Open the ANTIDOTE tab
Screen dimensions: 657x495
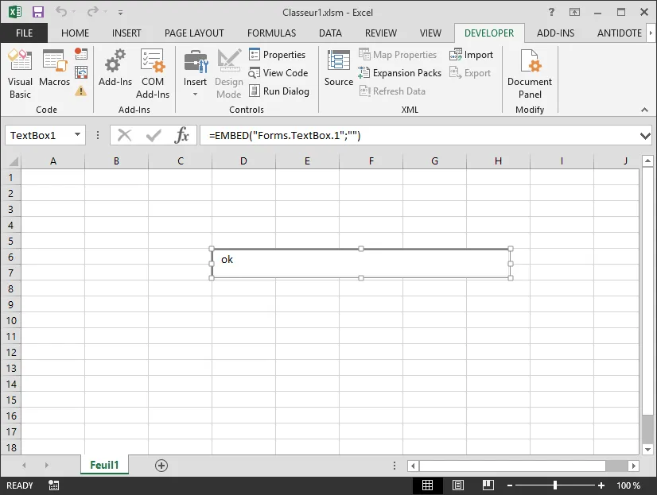click(x=620, y=33)
